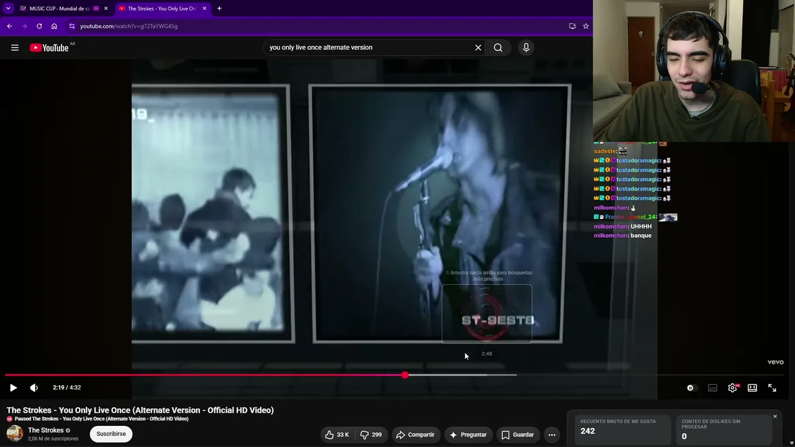
Task: Focus the address bar URL youtube.com/watch
Action: 129,26
